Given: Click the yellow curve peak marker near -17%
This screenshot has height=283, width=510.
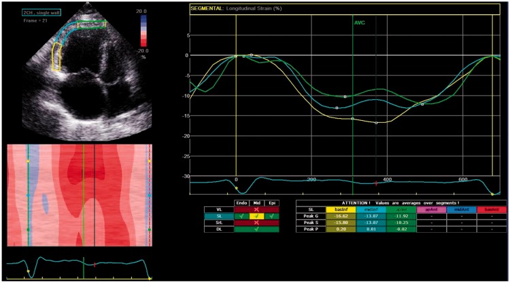Looking at the screenshot, I should point(376,123).
